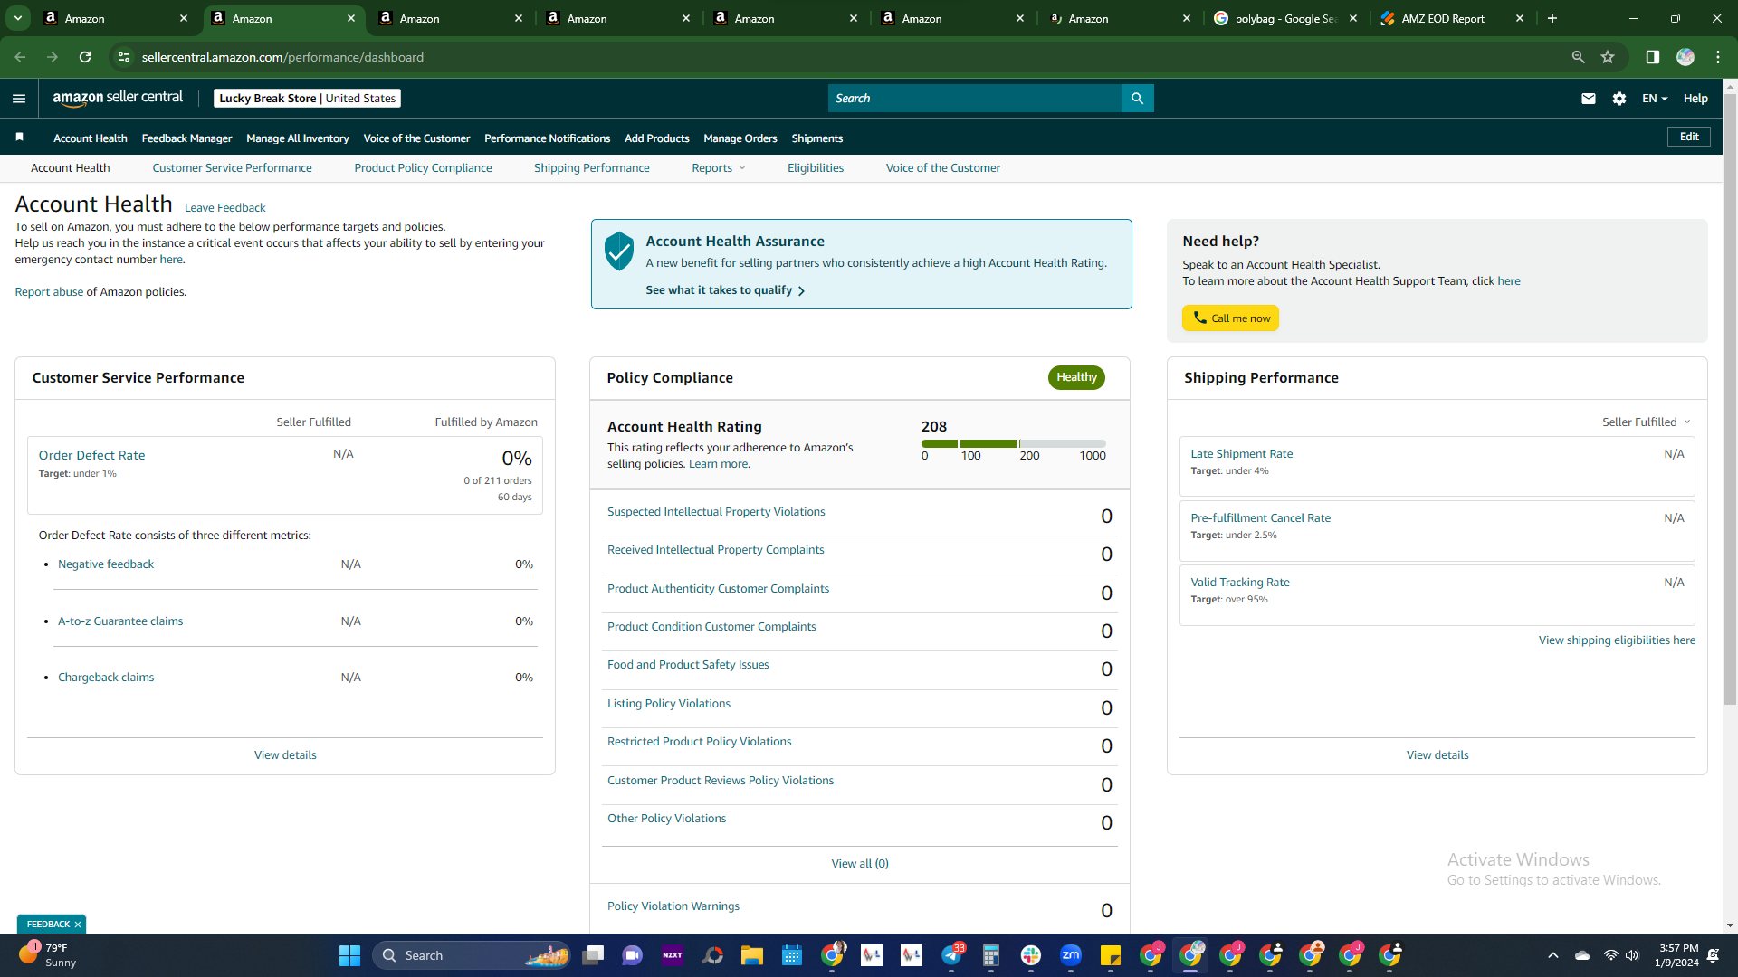Screen dimensions: 1738x977
Task: Open File Explorer from taskbar
Action: point(752,955)
